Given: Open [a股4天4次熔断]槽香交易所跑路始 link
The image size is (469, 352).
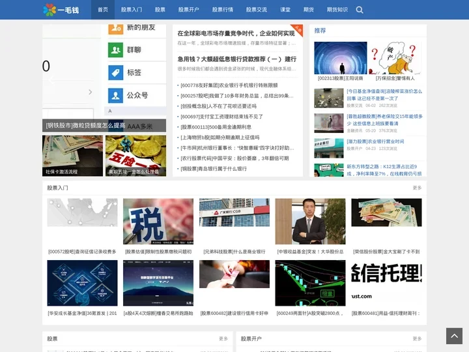Looking at the screenshot, I should point(158,314).
